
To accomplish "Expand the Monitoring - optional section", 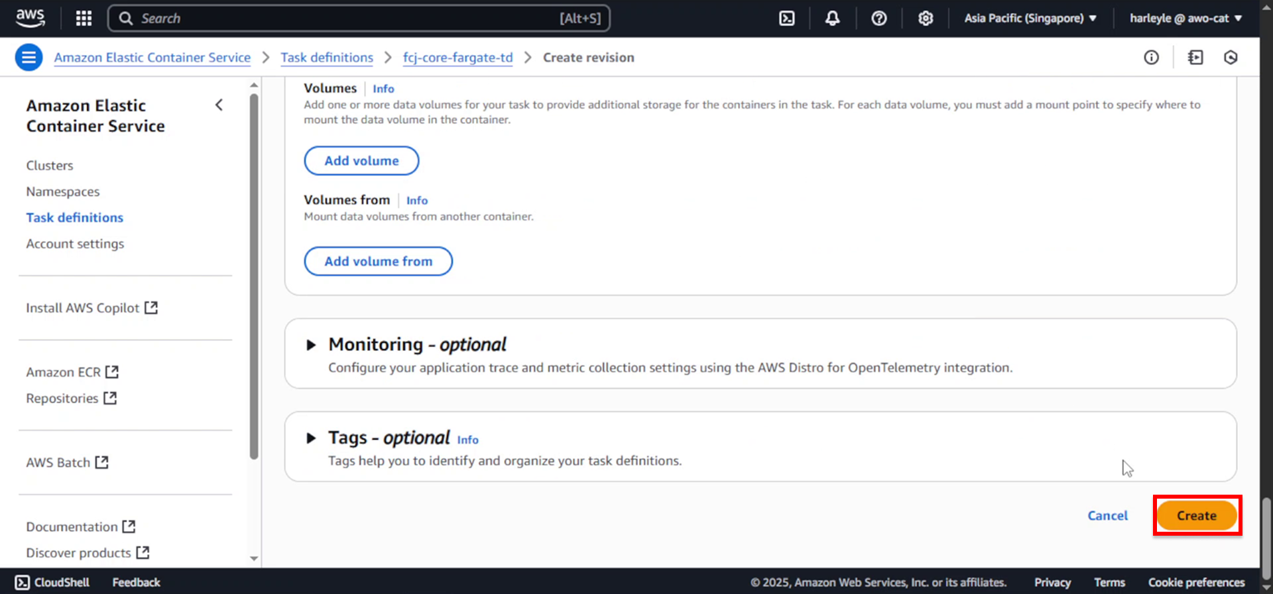I will tap(310, 345).
